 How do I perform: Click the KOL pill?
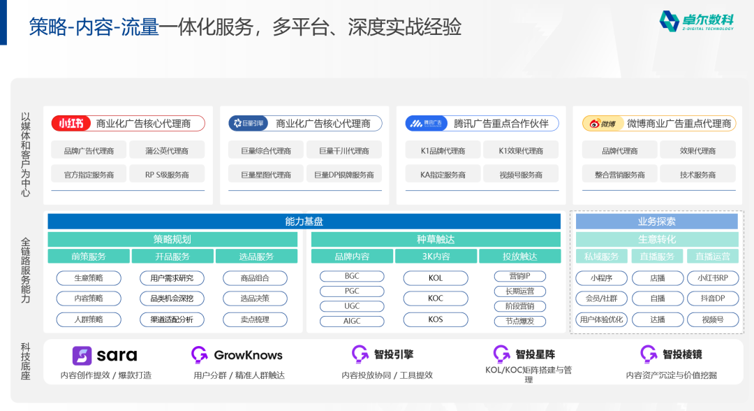[436, 278]
